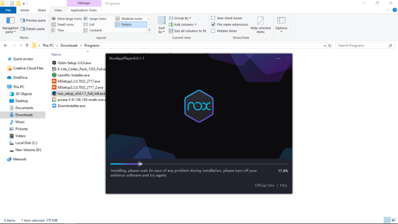Open Group by dropdown
The height and width of the screenshot is (224, 398).
(x=180, y=18)
